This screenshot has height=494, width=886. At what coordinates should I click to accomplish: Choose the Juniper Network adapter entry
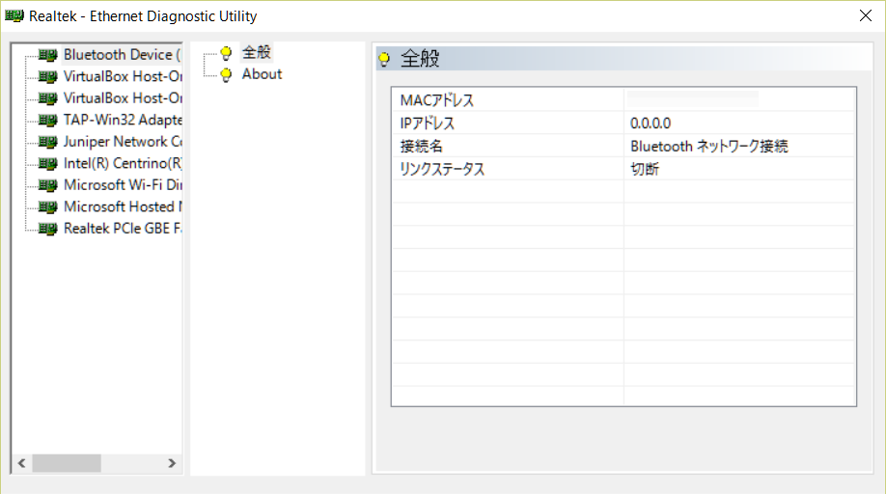[123, 141]
